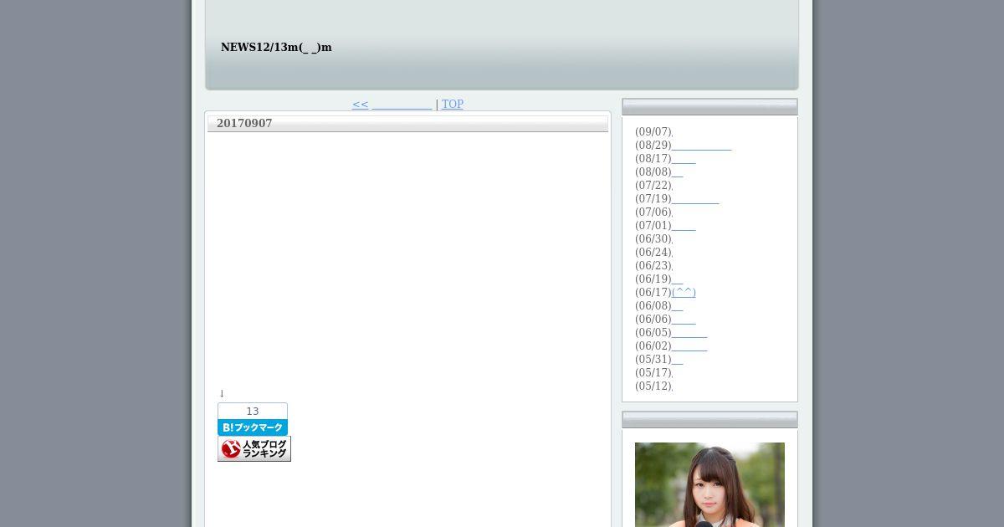Click the bookmark count showing 13
This screenshot has width=1004, height=527.
pos(253,412)
